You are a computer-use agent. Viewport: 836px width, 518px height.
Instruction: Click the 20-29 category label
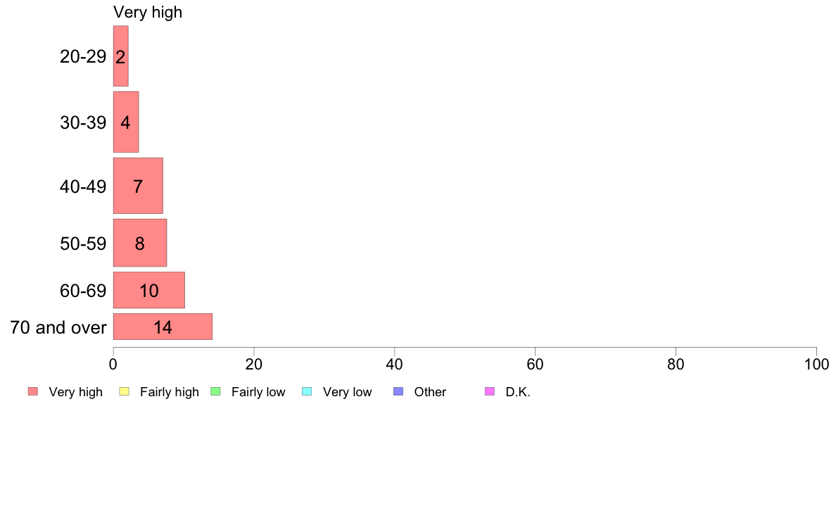click(x=83, y=56)
